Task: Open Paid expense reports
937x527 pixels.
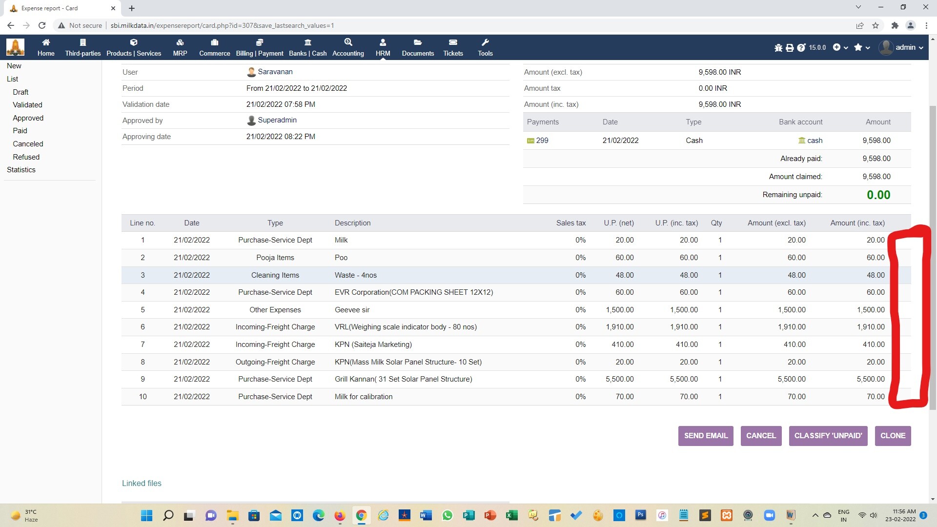Action: [x=20, y=131]
